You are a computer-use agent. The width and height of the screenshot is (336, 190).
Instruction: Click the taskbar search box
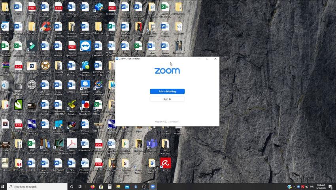tap(37, 186)
